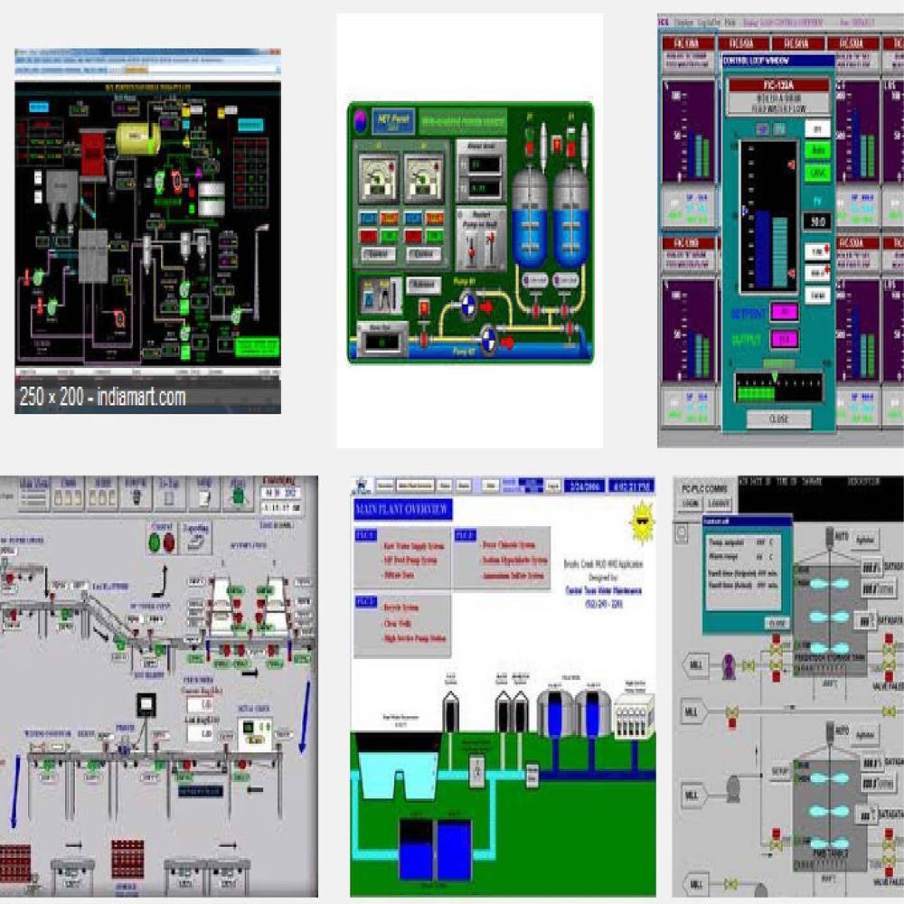This screenshot has width=904, height=904.
Task: Click the magenta OUTPUT value field
Action: [784, 339]
